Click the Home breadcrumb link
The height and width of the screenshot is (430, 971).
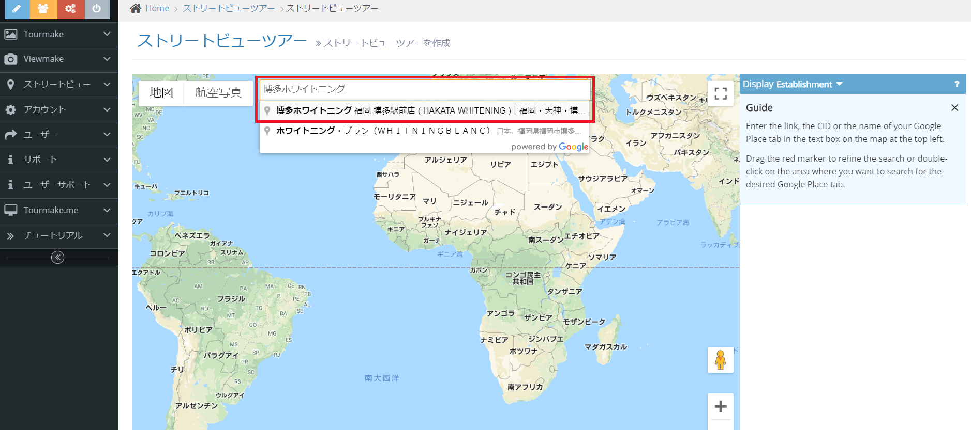(157, 8)
